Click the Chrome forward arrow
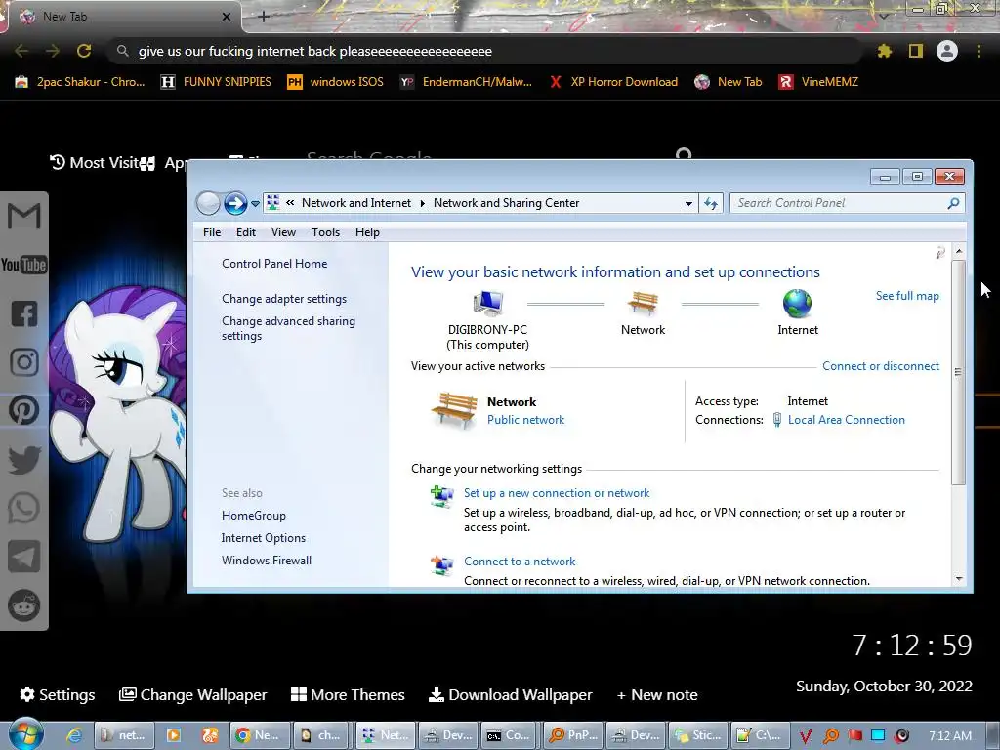Screen dimensions: 1000x750 pos(53,51)
